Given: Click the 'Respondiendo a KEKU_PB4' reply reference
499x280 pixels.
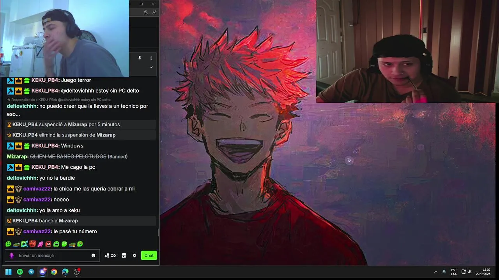Looking at the screenshot, I should [58, 100].
